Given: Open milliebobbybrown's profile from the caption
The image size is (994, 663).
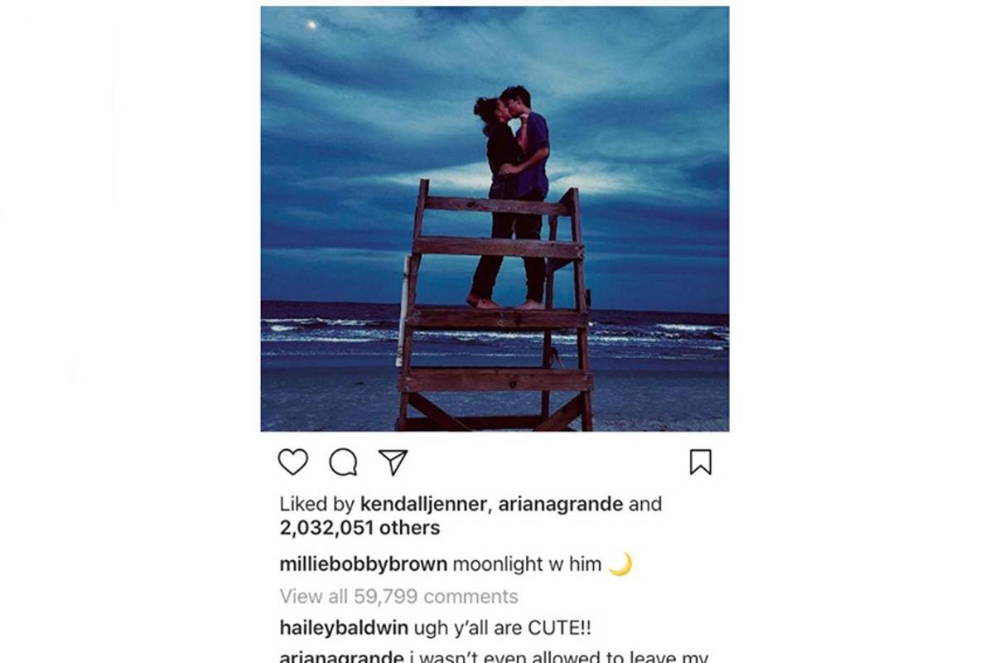Looking at the screenshot, I should (363, 565).
